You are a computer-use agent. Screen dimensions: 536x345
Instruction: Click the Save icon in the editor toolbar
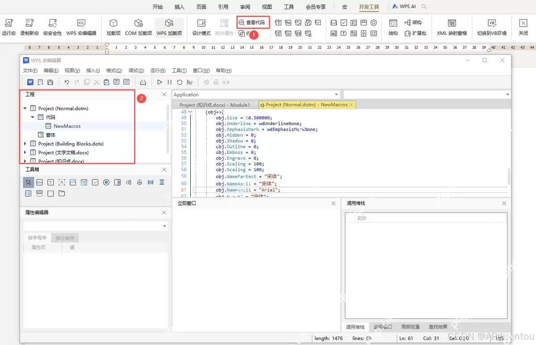[50, 82]
